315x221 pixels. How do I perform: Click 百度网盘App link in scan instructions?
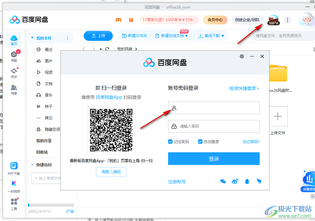109,97
